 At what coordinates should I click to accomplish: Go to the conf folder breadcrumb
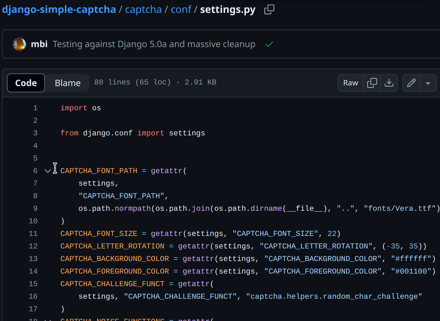point(181,9)
